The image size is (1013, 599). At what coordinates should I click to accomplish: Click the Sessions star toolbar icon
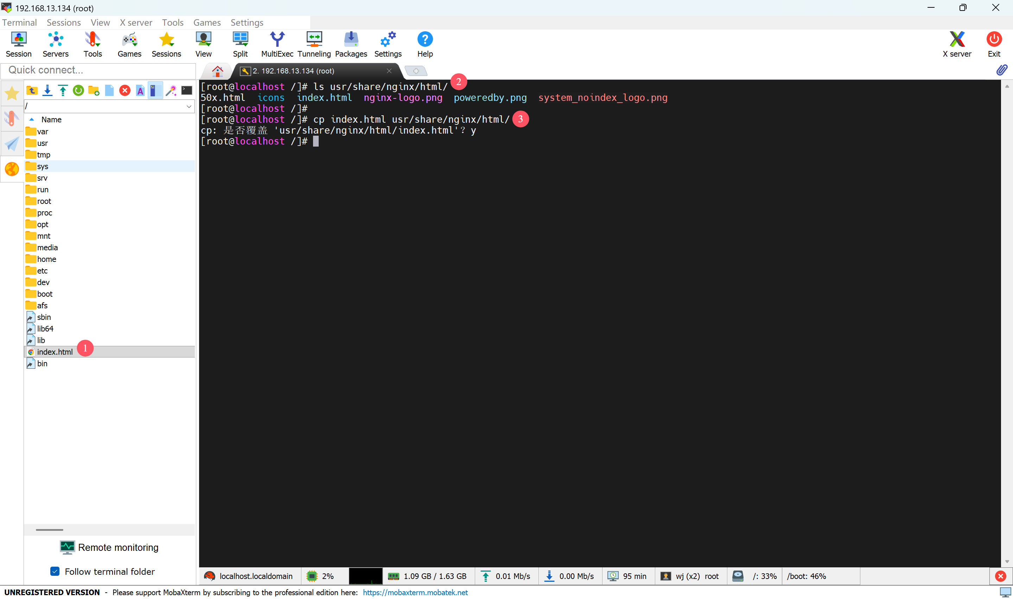coord(166,44)
